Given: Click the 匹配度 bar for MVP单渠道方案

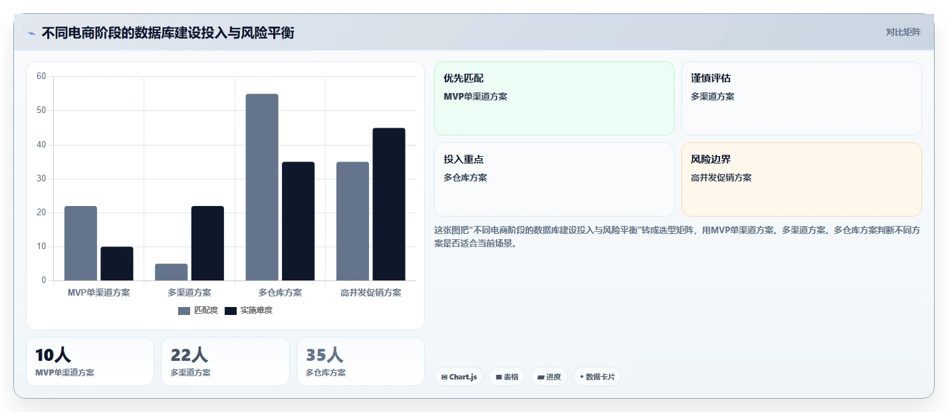Looking at the screenshot, I should 80,243.
